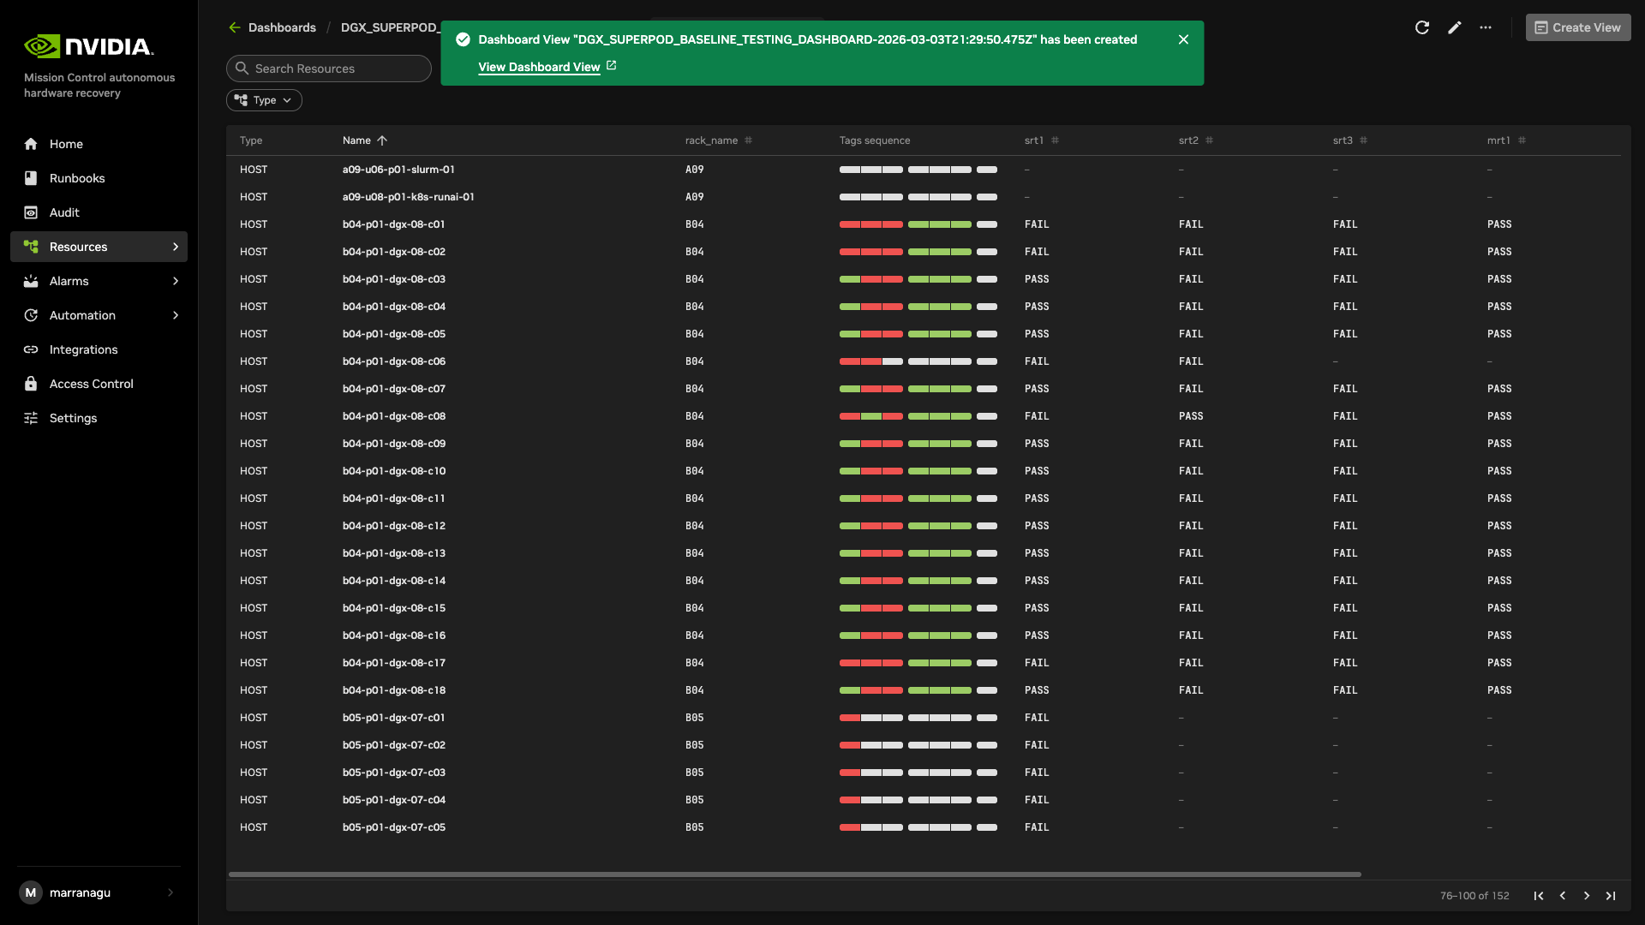The image size is (1645, 925).
Task: Click the tags sequence bar for b05-p01-dgx-07-c03
Action: (x=918, y=773)
